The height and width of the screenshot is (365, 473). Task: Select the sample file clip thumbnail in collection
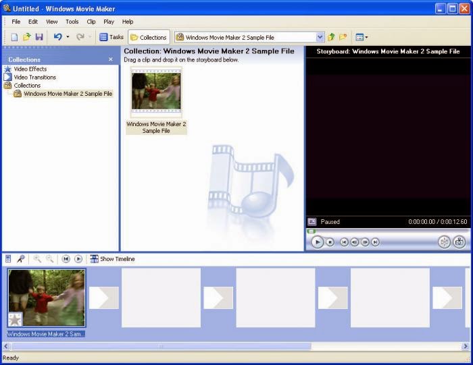coord(156,92)
